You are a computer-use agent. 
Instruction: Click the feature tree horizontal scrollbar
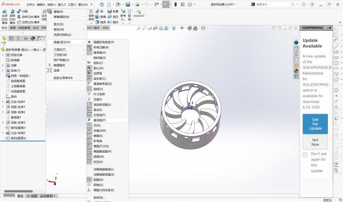pos(19,191)
